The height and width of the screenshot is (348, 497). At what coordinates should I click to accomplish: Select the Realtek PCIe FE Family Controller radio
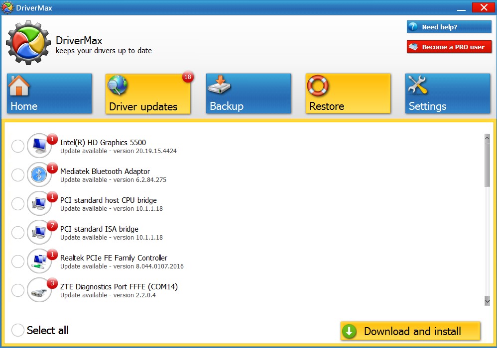coord(18,261)
